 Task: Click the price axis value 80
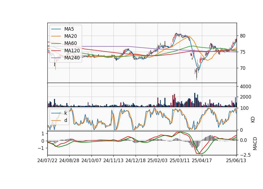(242, 36)
